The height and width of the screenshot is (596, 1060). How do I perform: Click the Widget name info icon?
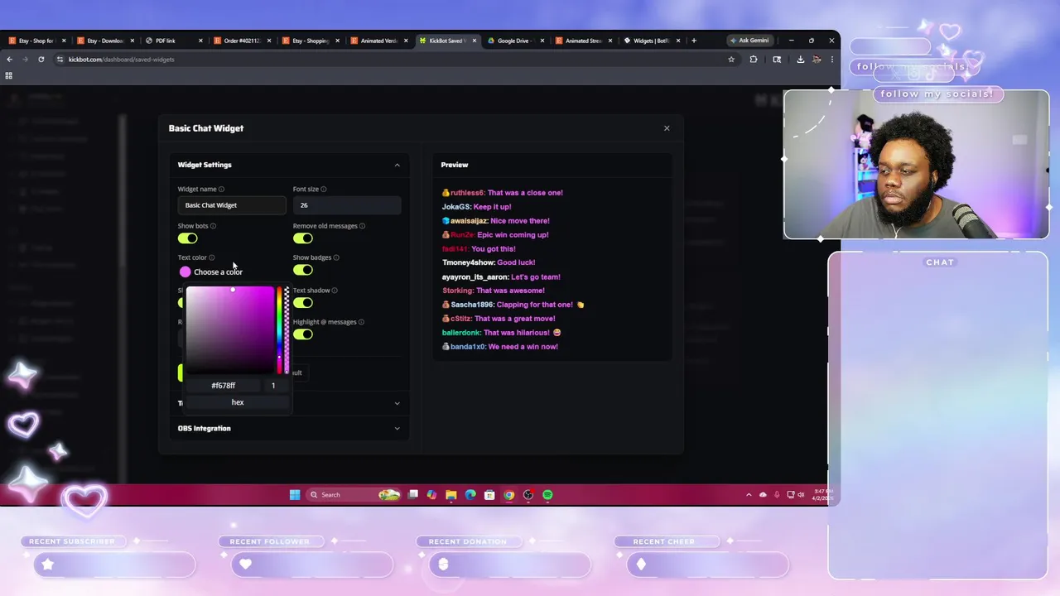pos(221,190)
